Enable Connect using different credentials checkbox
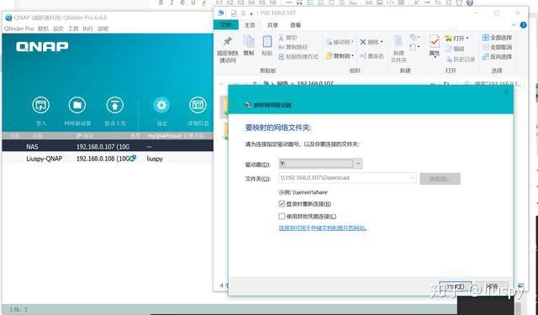The image size is (538, 315). [x=282, y=216]
